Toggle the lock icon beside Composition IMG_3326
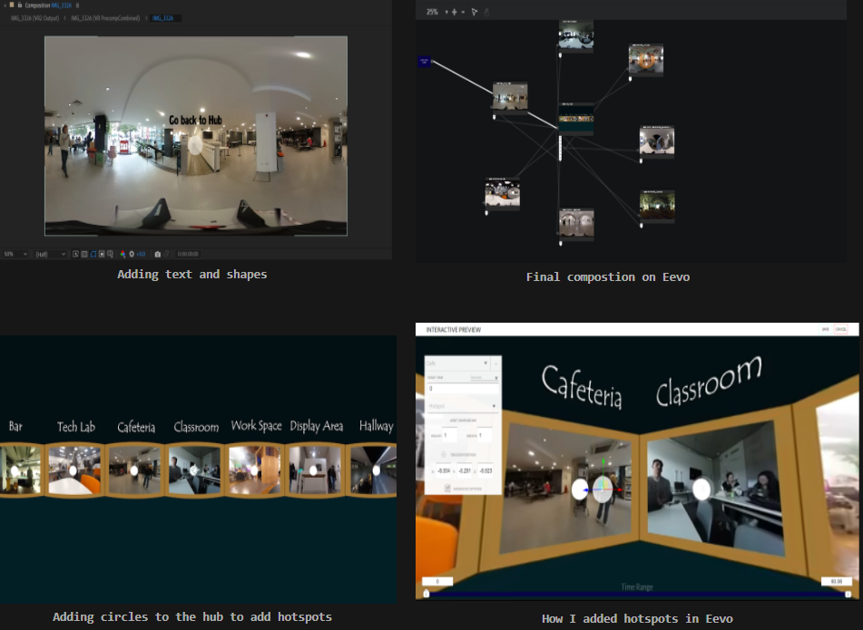Screen dimensions: 863x630 19,5
